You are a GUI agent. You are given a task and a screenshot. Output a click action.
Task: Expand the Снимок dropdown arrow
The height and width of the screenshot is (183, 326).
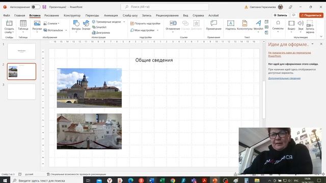[59, 23]
